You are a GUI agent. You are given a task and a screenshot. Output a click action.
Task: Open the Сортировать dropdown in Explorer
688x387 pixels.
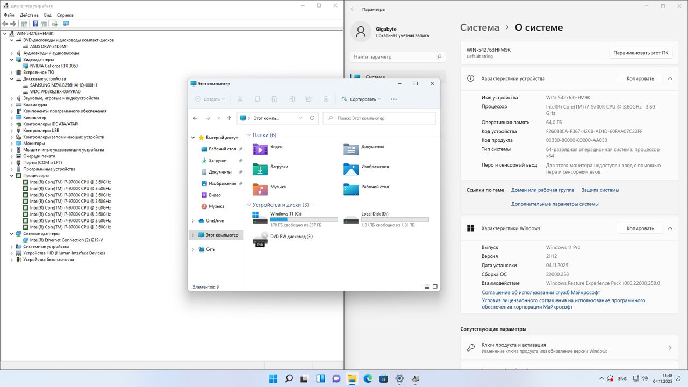[361, 99]
